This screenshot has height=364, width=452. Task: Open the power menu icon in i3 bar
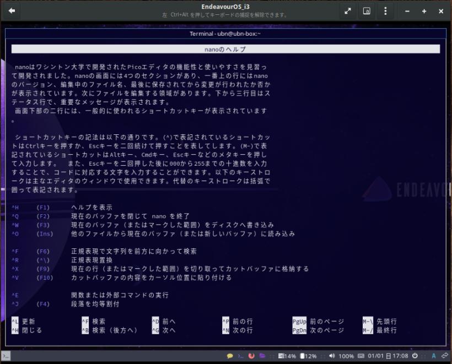click(x=415, y=356)
